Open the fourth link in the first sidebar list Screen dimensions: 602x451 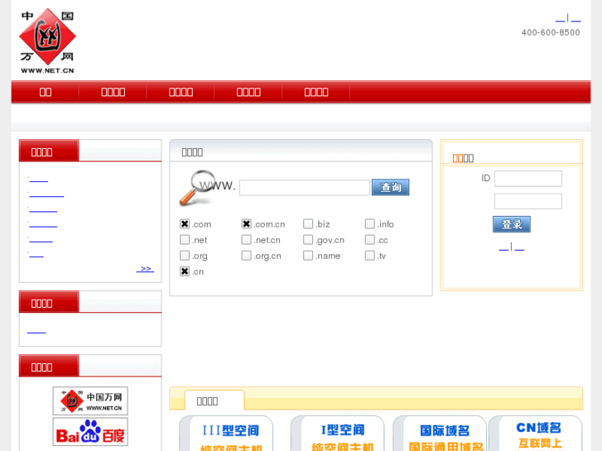[43, 225]
